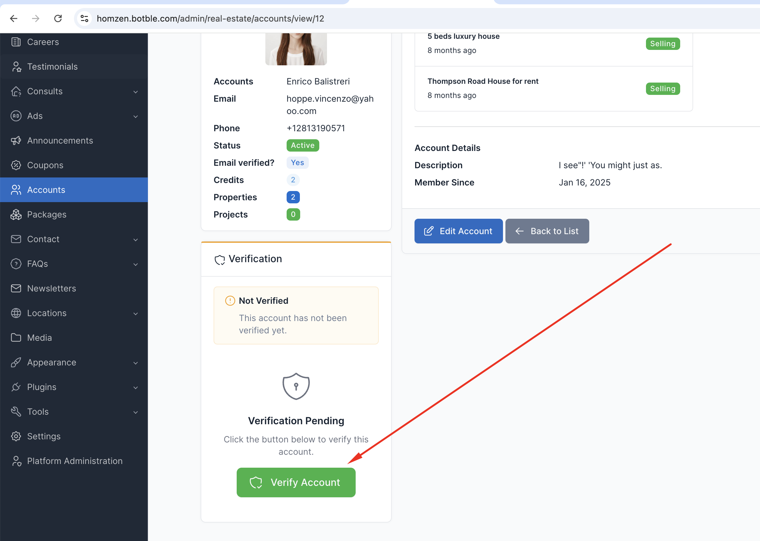Click the Newsletters envelope icon

(x=16, y=288)
